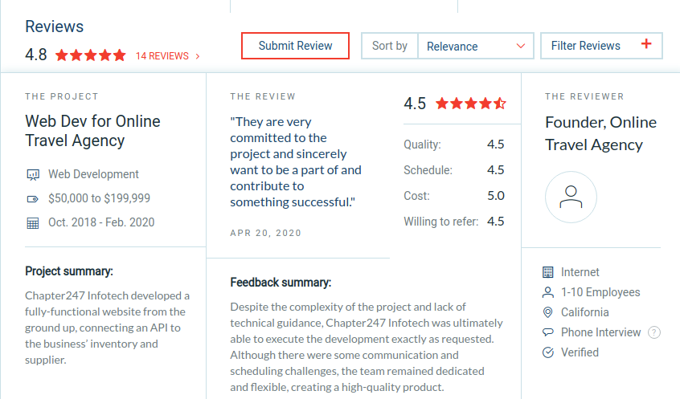Click the Phone Interview help question mark
The image size is (680, 399).
point(654,332)
